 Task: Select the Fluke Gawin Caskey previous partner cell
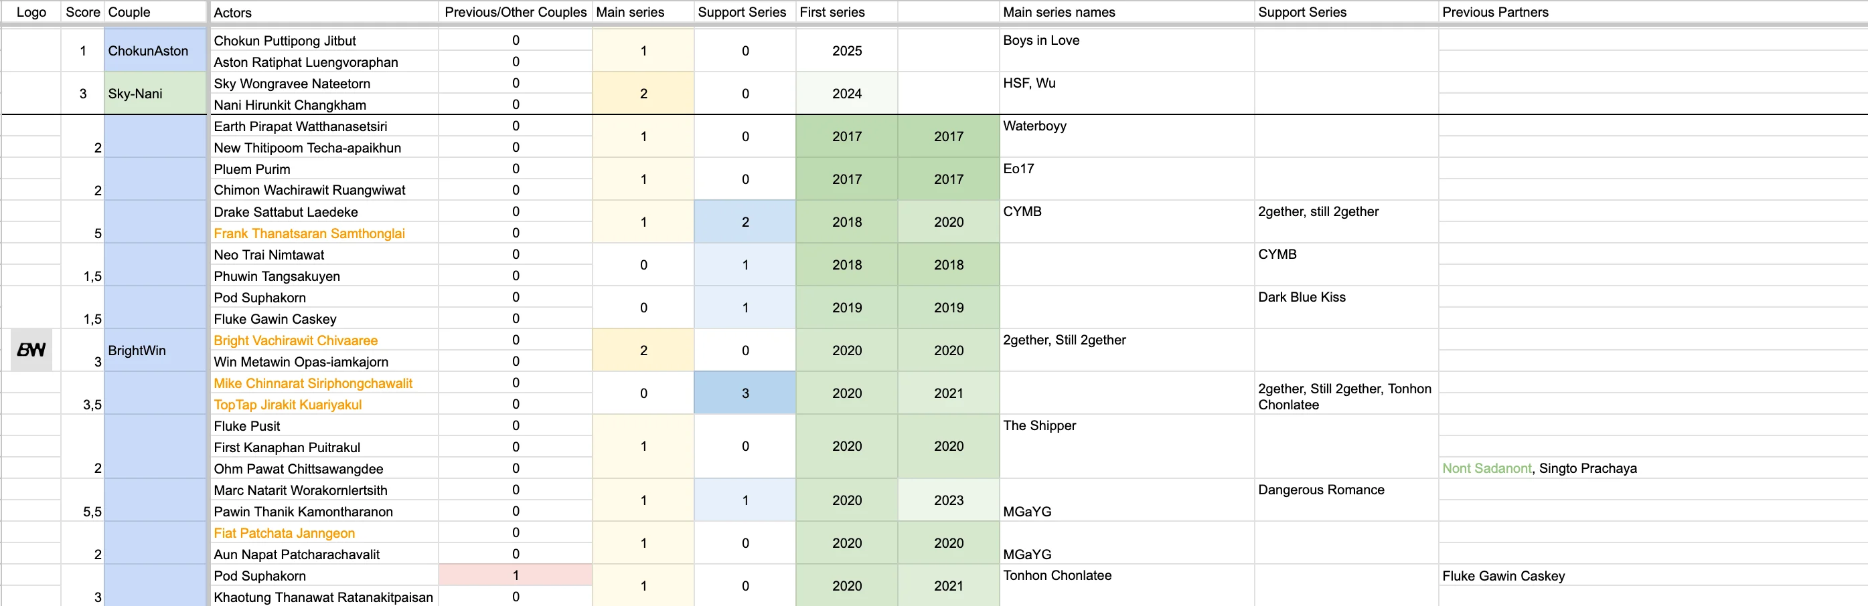pos(1652,576)
